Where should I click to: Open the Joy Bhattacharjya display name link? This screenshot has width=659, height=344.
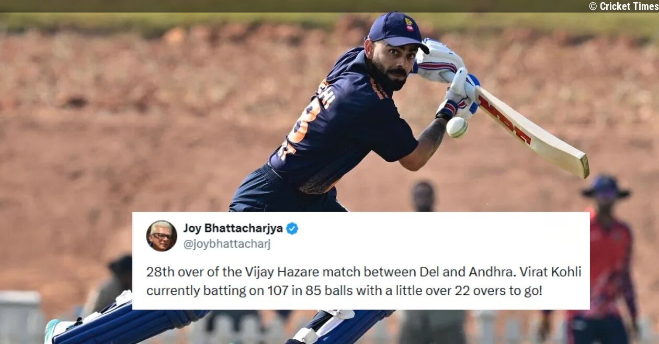(233, 228)
